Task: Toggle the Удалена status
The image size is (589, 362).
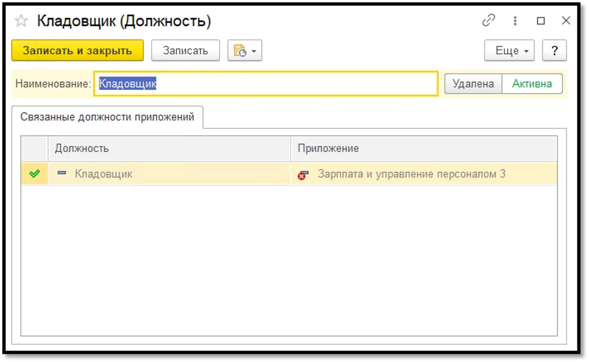Action: [473, 83]
